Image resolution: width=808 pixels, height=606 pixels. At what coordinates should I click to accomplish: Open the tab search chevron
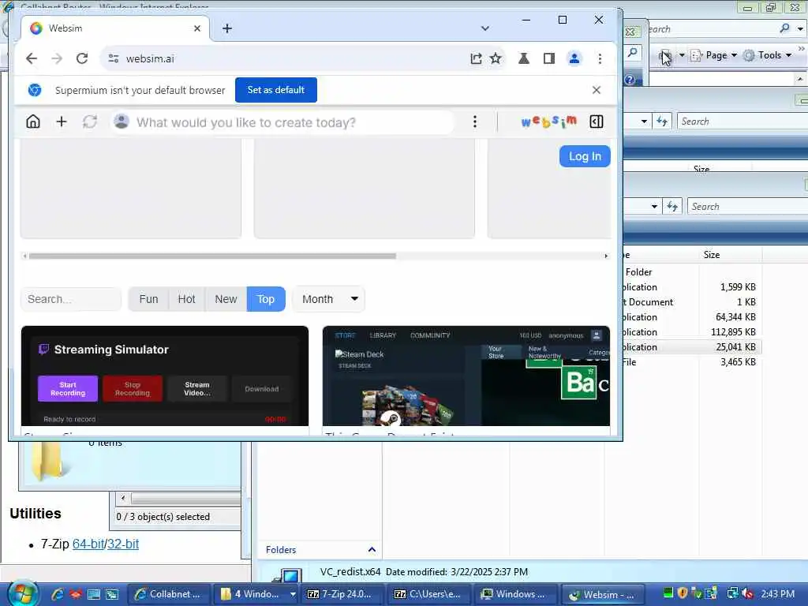(x=485, y=28)
